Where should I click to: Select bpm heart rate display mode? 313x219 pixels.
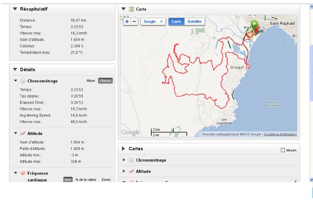pyautogui.click(x=68, y=179)
